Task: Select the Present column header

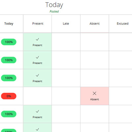Action: pos(38,23)
